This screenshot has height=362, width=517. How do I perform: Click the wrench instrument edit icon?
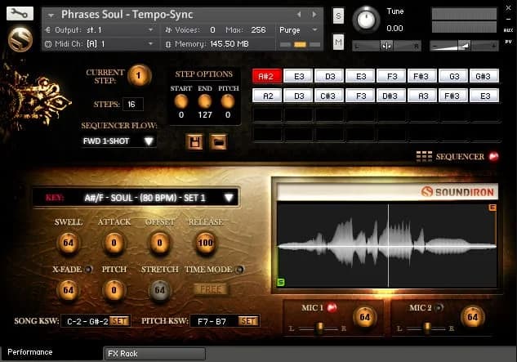(19, 14)
